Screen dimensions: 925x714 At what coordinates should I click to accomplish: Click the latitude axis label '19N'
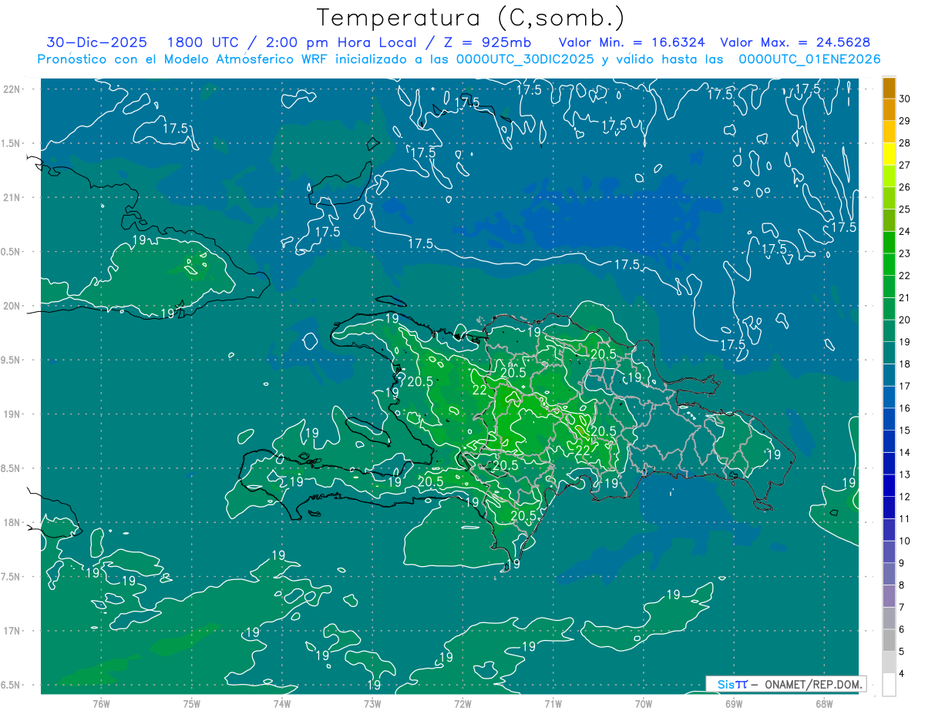click(x=12, y=414)
